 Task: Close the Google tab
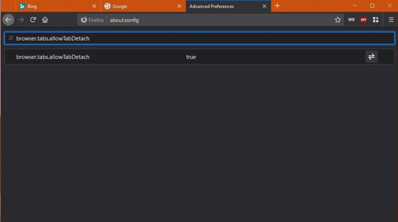179,6
